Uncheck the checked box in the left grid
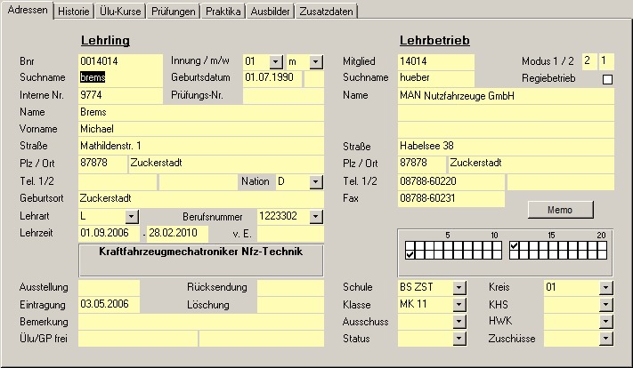This screenshot has width=633, height=368. (x=410, y=255)
